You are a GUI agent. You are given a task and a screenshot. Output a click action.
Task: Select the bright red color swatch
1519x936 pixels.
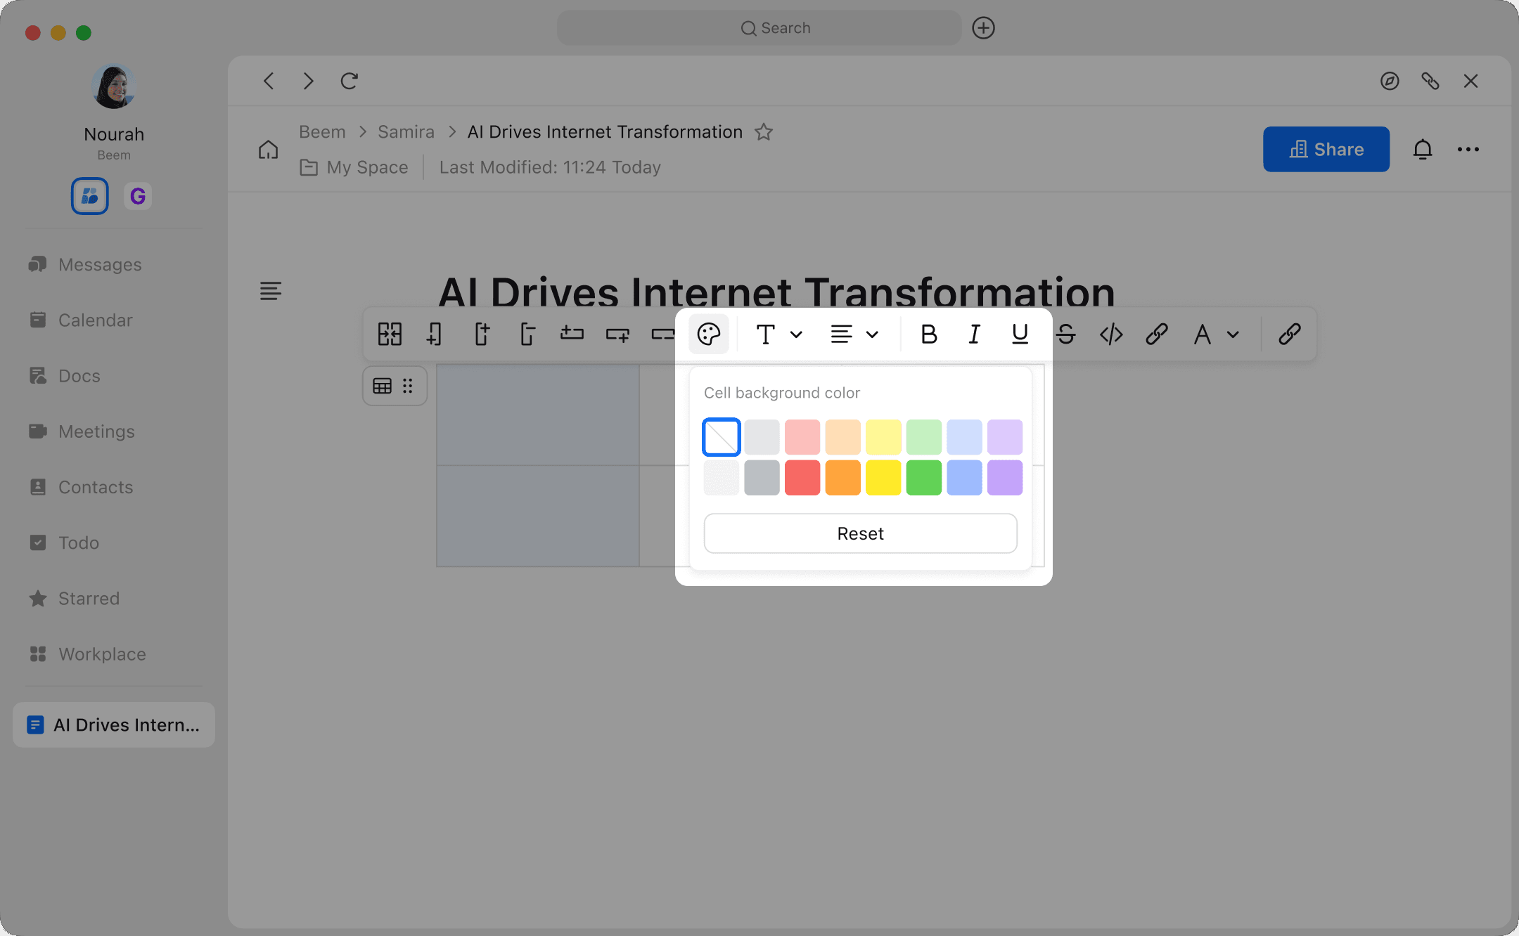tap(802, 478)
